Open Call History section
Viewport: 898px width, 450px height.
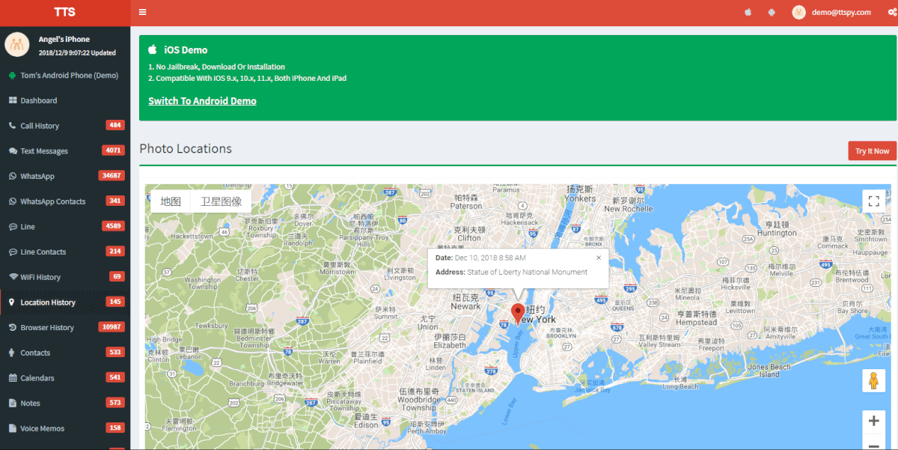[65, 126]
